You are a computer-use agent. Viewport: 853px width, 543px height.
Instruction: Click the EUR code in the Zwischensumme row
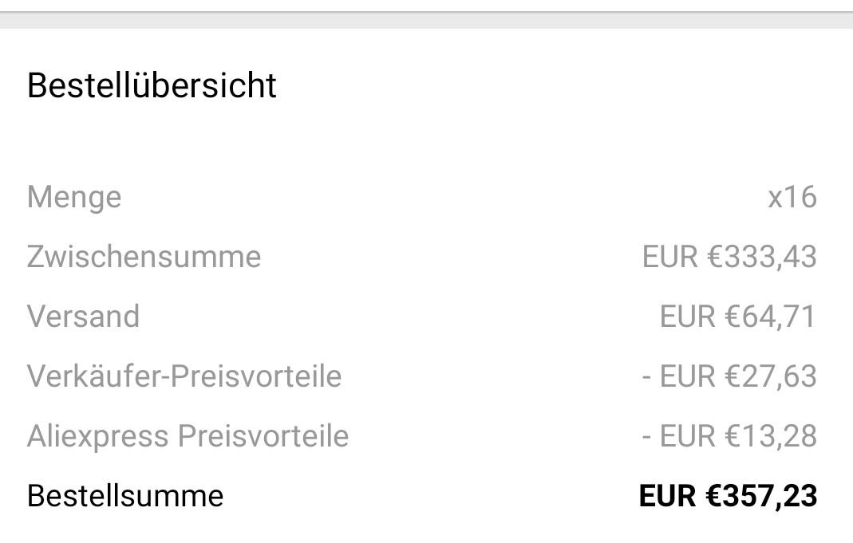click(x=670, y=257)
